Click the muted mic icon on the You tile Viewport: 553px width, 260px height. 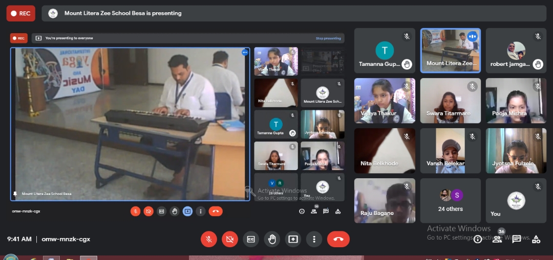pyautogui.click(x=538, y=186)
